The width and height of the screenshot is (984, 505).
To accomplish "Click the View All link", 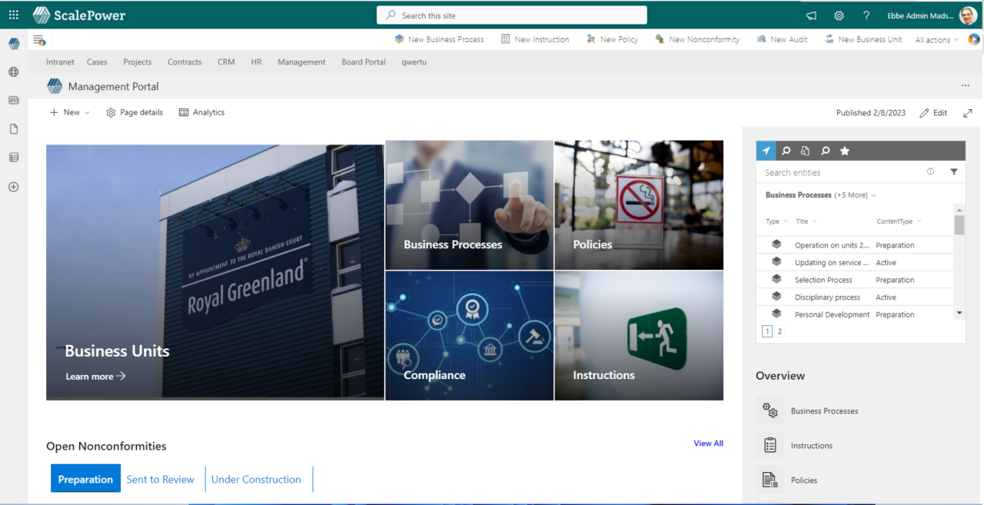I will click(x=708, y=444).
